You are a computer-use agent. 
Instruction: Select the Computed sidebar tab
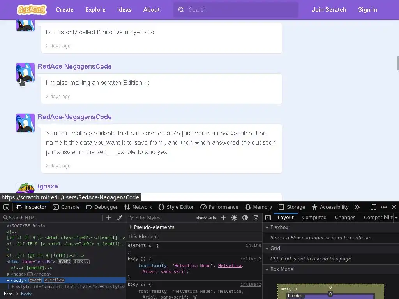pos(314,218)
